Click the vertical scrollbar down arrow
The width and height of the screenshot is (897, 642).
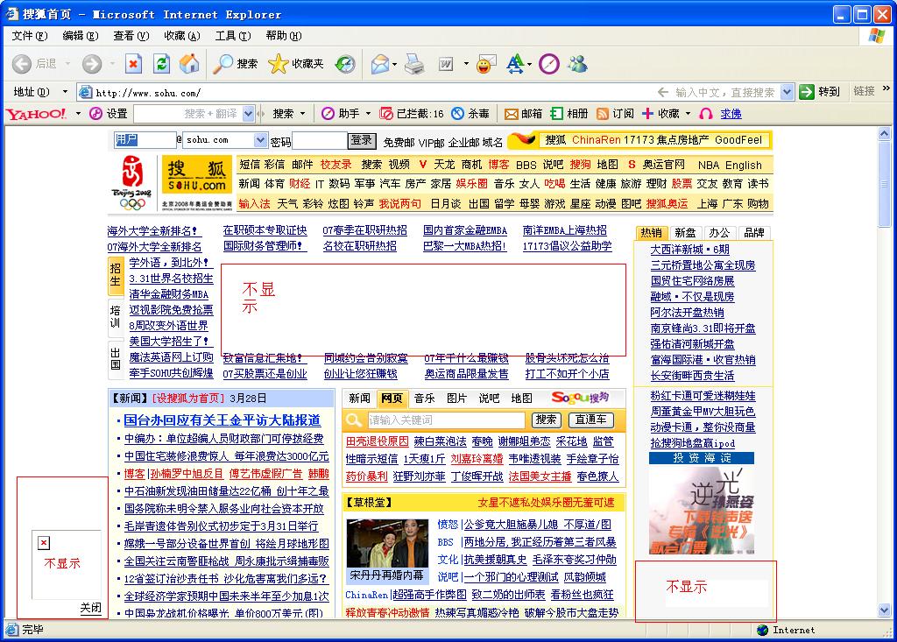(884, 610)
